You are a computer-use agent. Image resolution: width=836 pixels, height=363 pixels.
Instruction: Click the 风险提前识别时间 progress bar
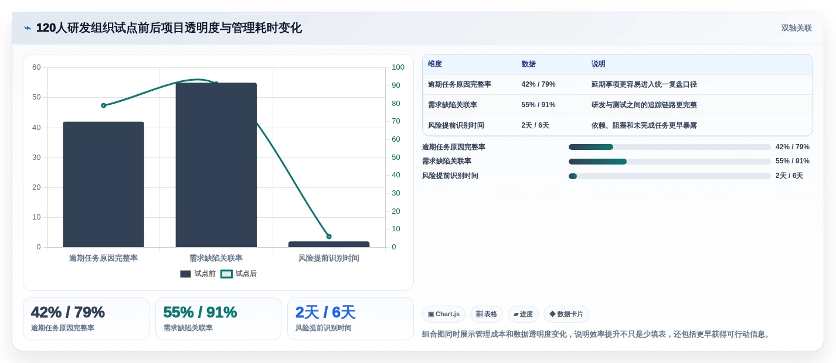coord(670,176)
